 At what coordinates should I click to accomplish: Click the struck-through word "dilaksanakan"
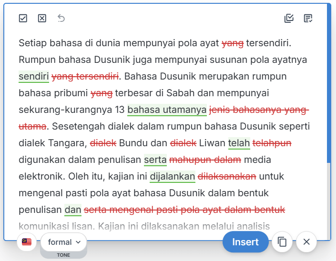[227, 177]
